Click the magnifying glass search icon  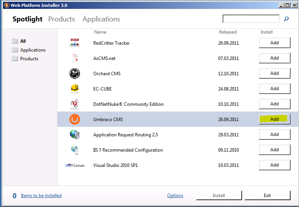(x=286, y=19)
